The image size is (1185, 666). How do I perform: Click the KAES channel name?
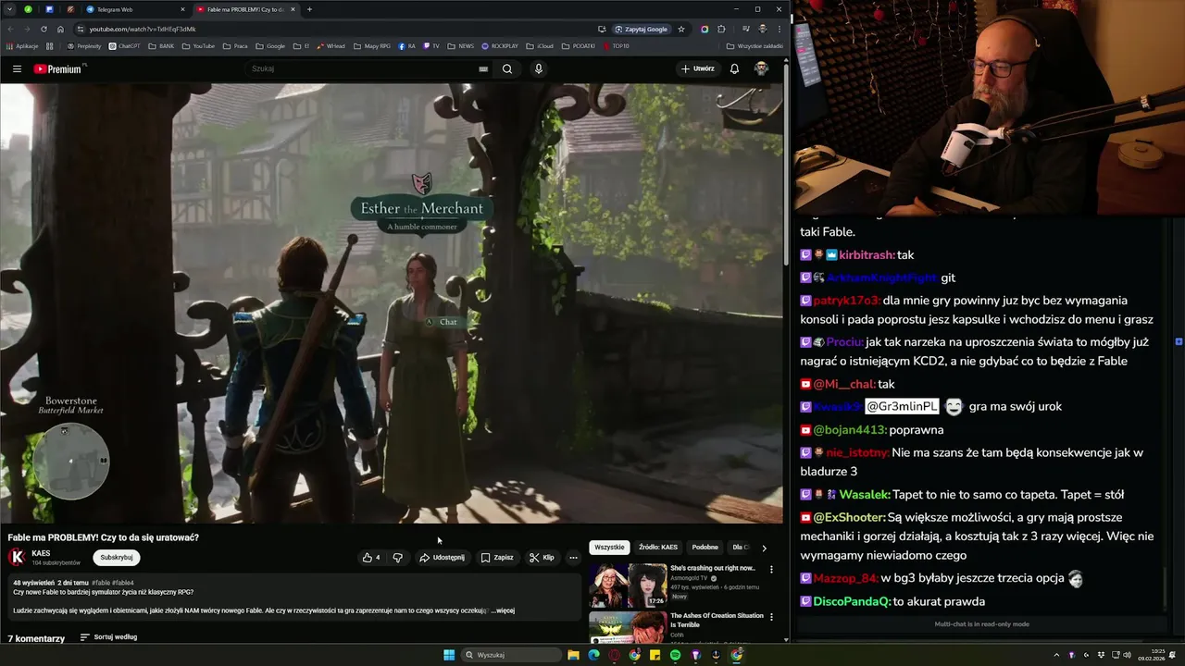point(41,553)
